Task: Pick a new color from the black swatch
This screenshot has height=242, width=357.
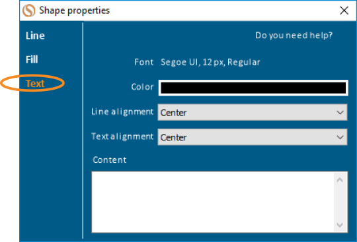Action: 253,88
